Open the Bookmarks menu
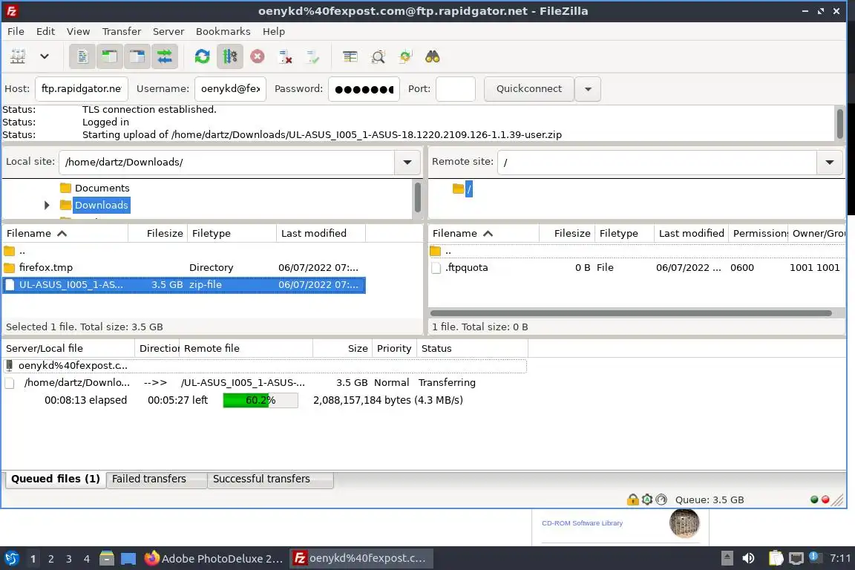Screen dimensions: 855x570 coord(223,31)
